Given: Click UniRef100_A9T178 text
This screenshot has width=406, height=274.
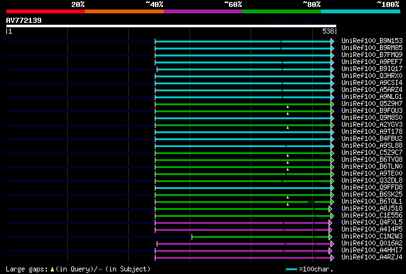Looking at the screenshot, I should pyautogui.click(x=372, y=132).
